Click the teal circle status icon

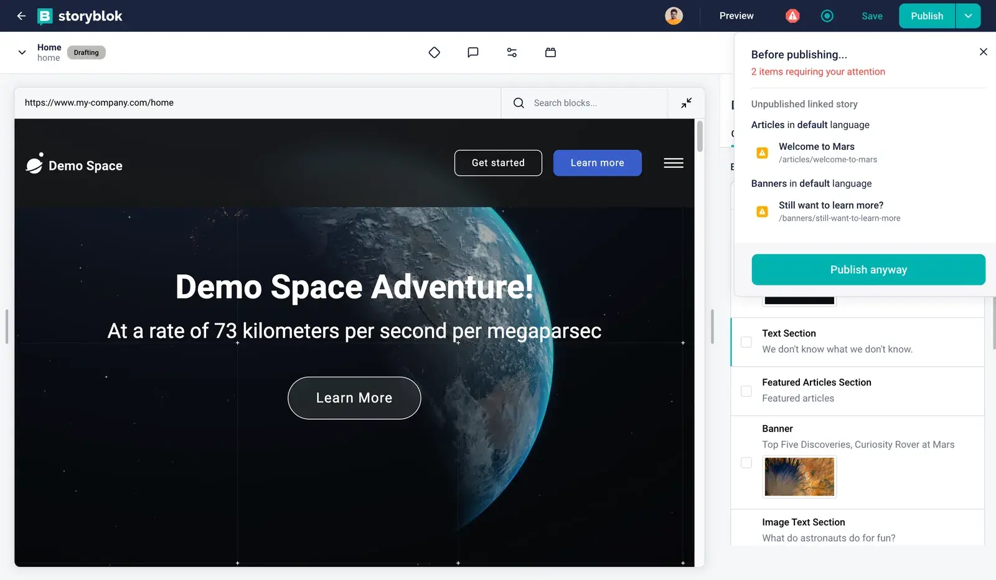click(827, 16)
